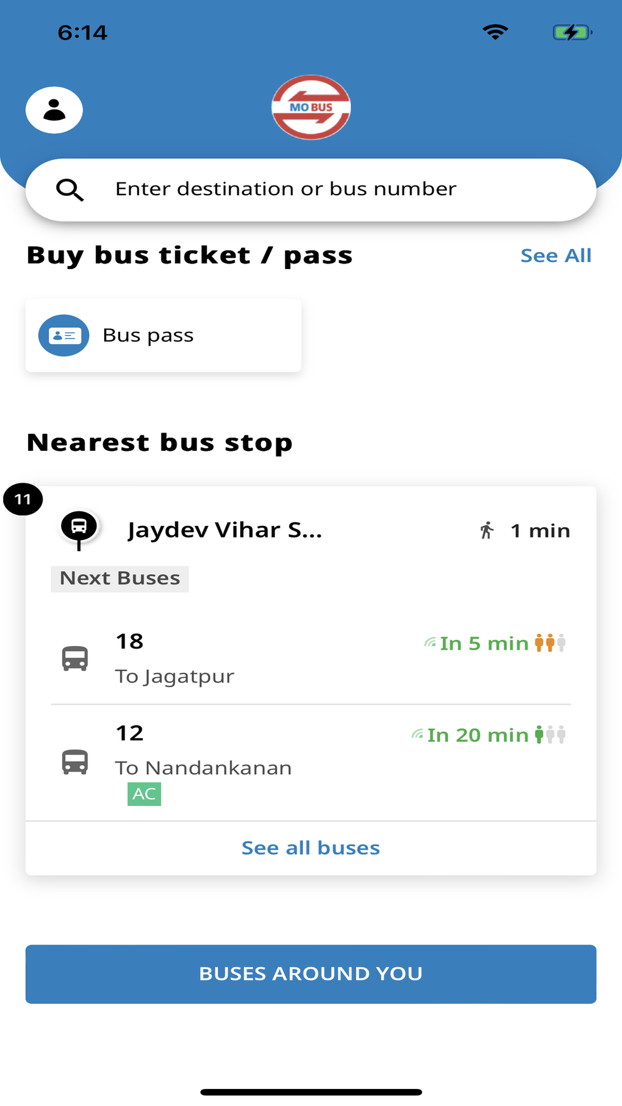The height and width of the screenshot is (1106, 622).
Task: Tap the bus icon for route 12
Action: [75, 763]
